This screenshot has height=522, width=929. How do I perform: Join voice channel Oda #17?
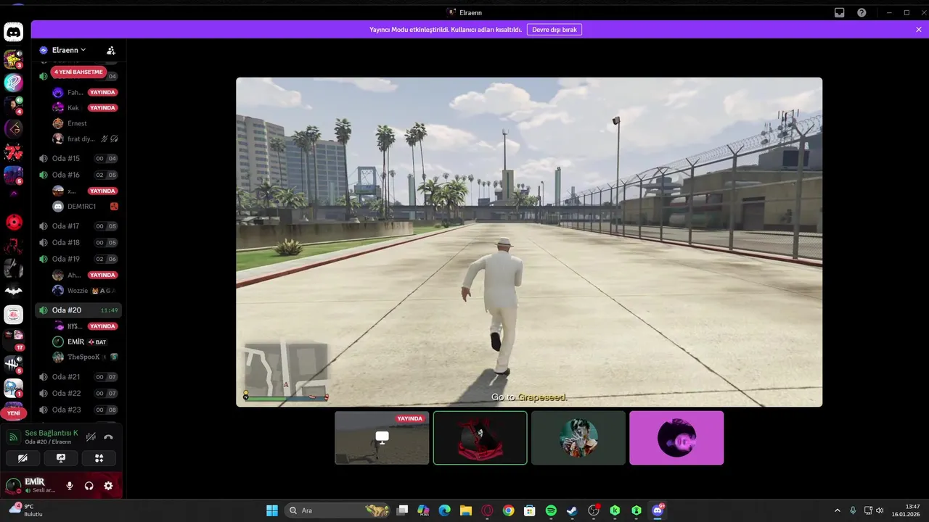(78, 226)
